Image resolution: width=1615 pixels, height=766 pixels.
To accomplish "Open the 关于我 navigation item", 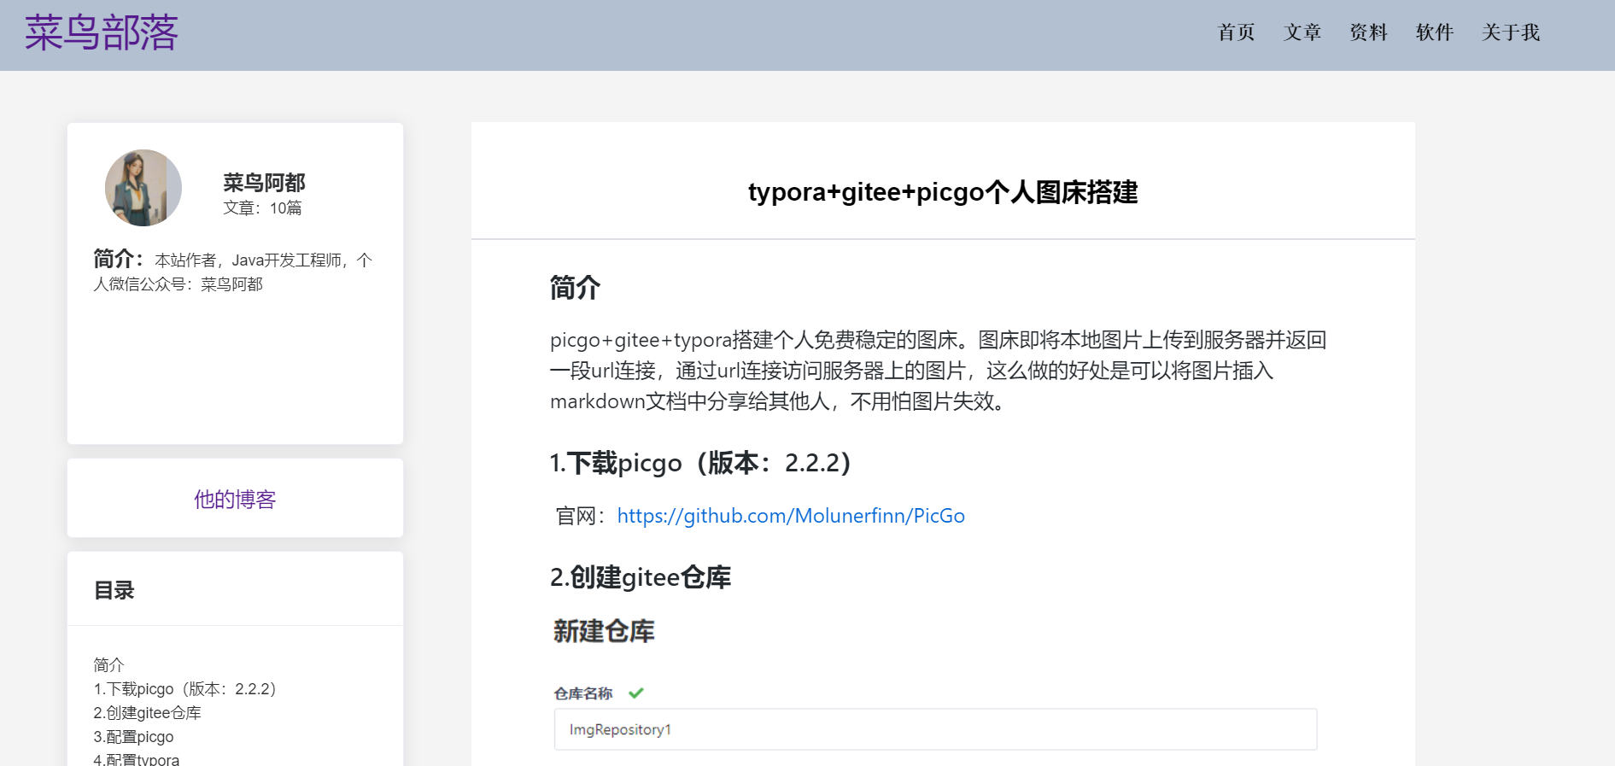I will [x=1511, y=32].
